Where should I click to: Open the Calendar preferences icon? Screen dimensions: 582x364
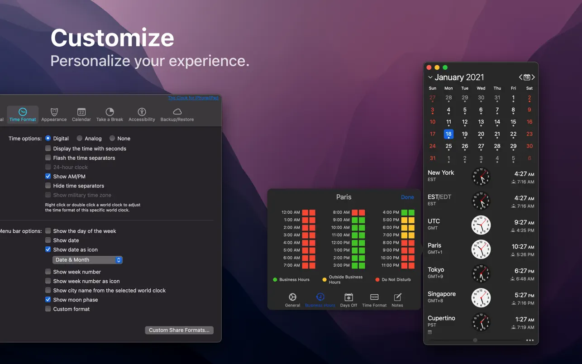click(x=81, y=112)
